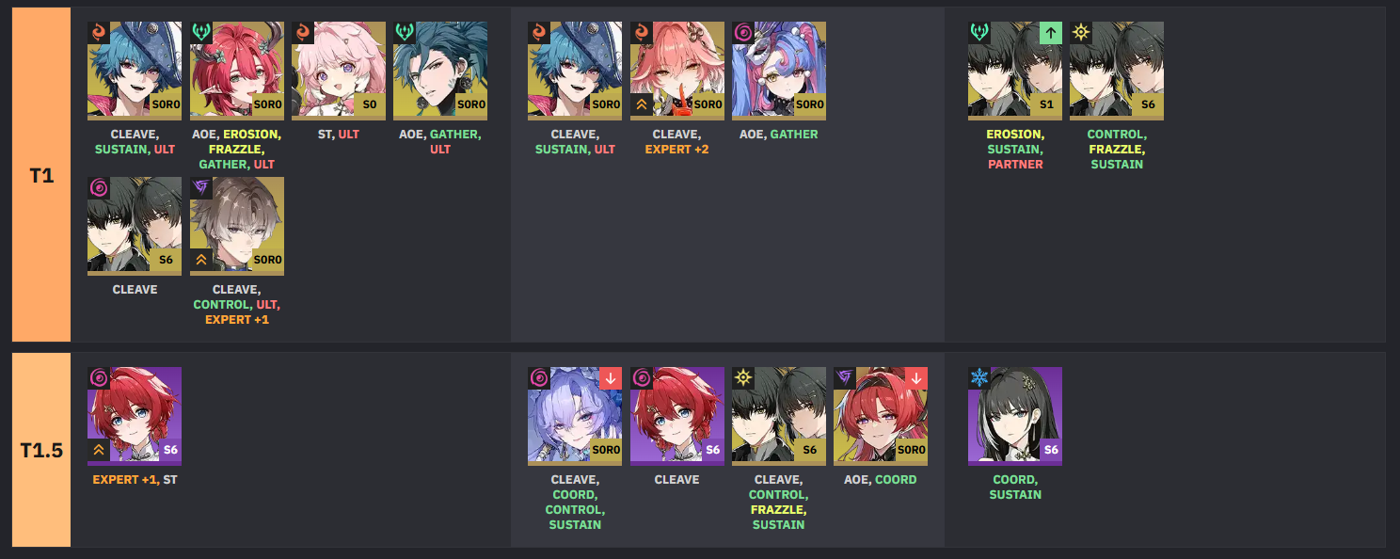This screenshot has height=559, width=1400.
Task: Select the T1 tier label
Action: 41,174
